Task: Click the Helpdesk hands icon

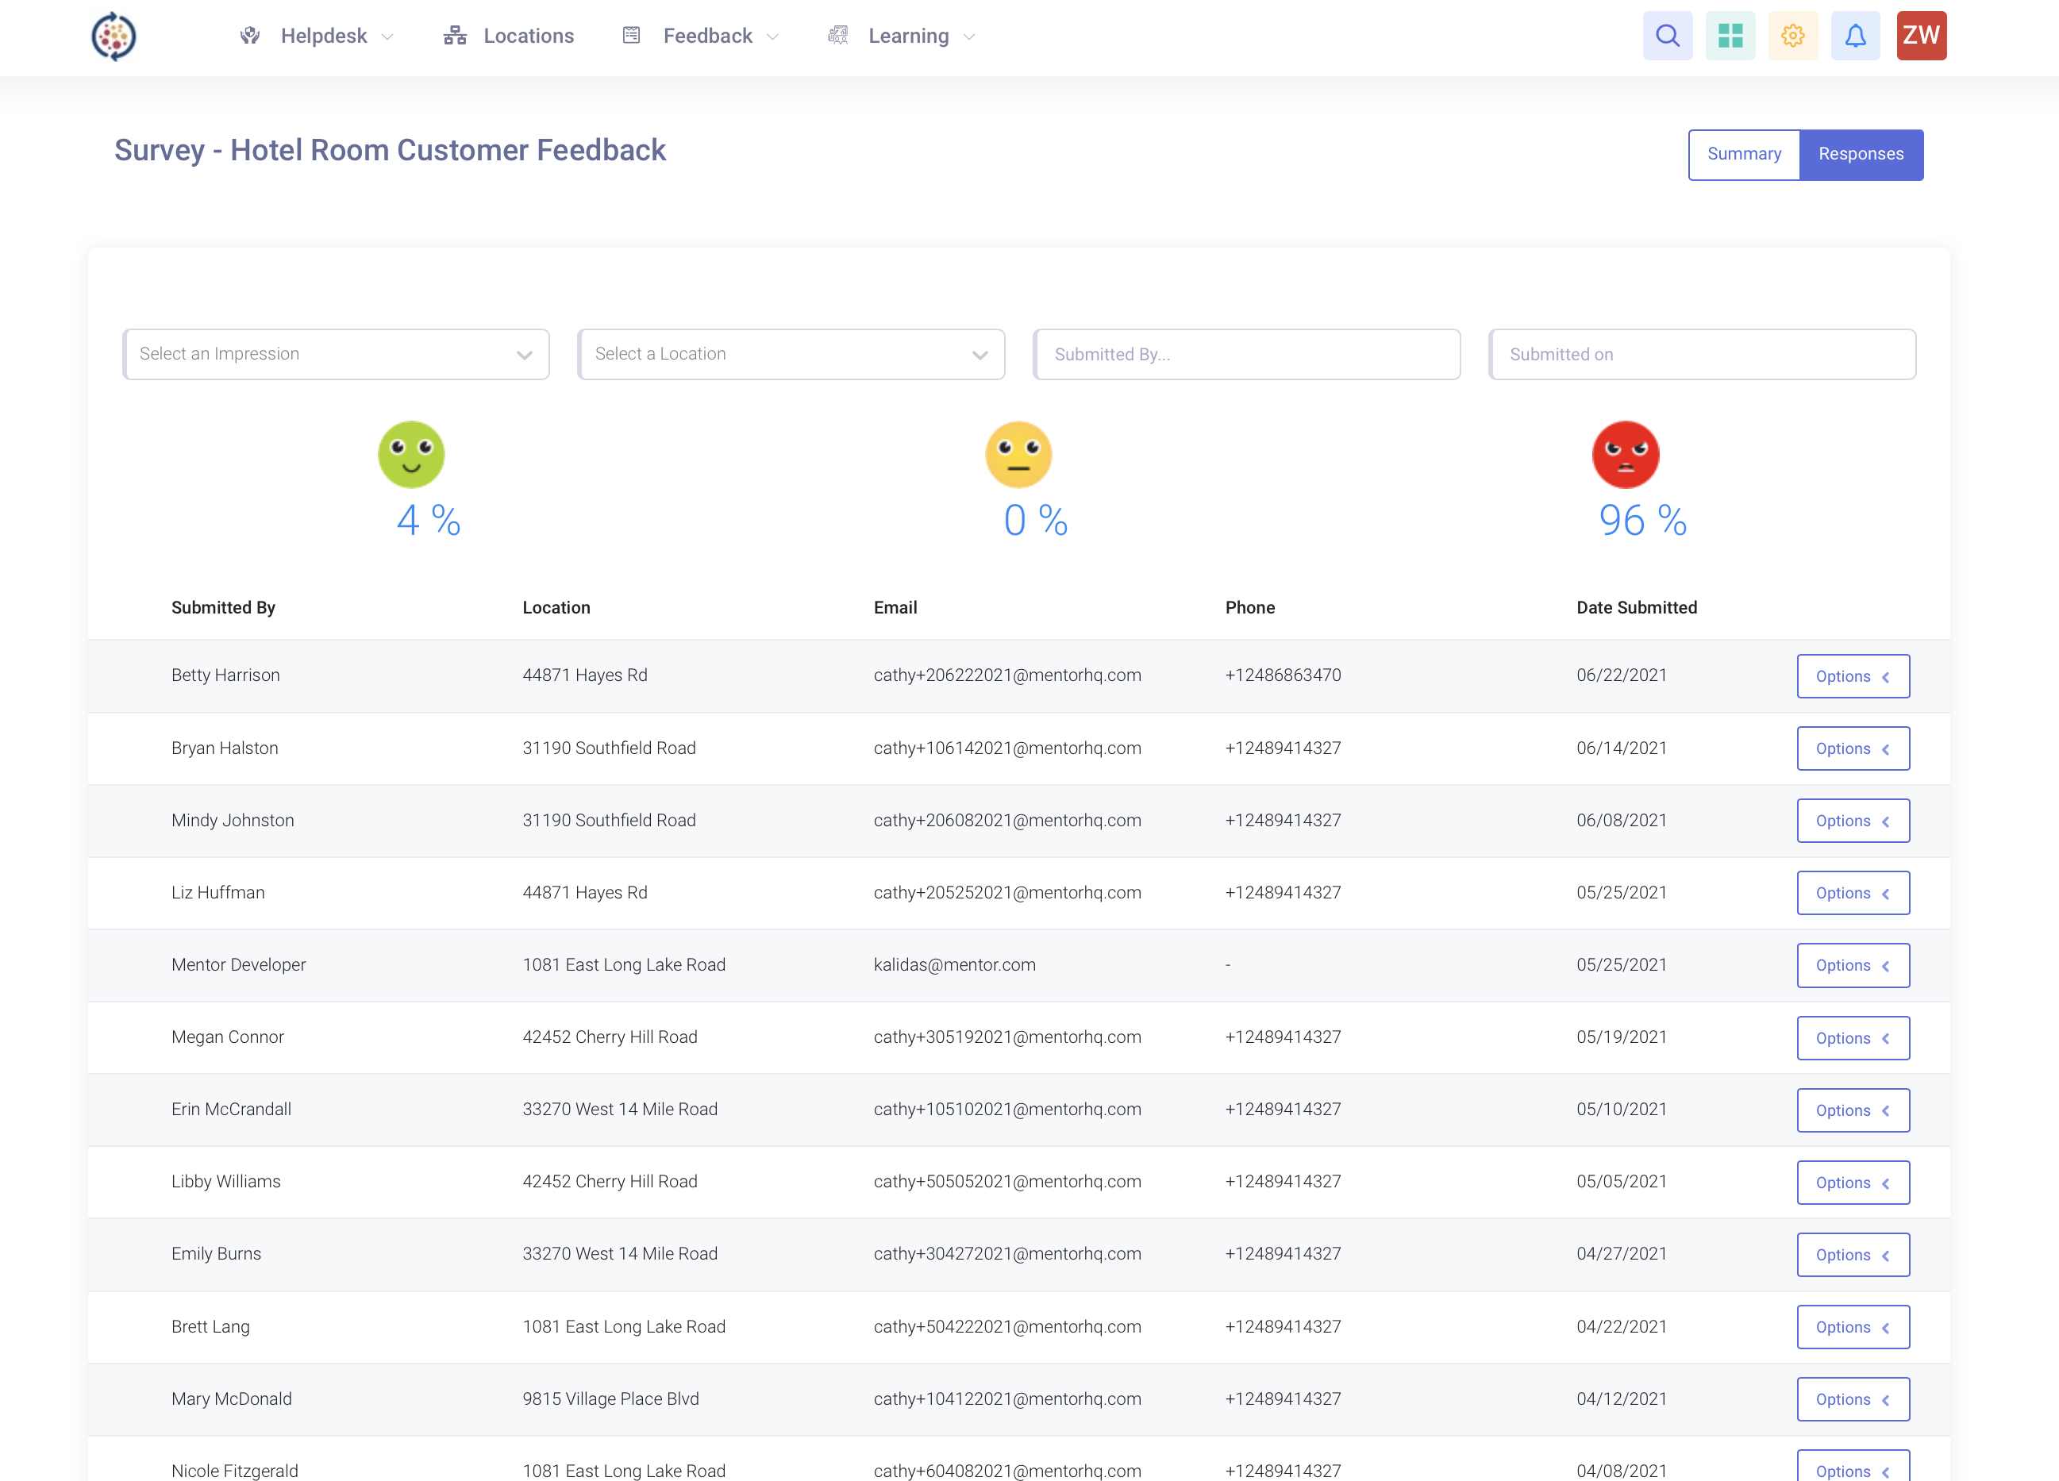Action: 251,36
